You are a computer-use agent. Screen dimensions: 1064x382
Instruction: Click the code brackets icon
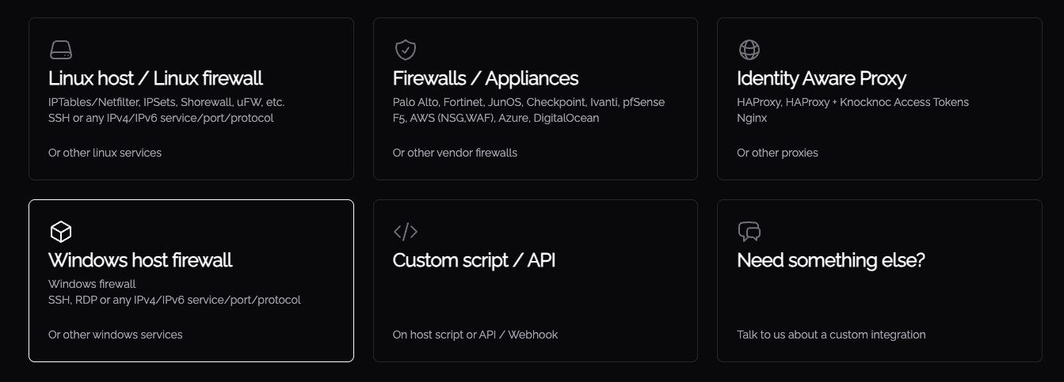[406, 232]
